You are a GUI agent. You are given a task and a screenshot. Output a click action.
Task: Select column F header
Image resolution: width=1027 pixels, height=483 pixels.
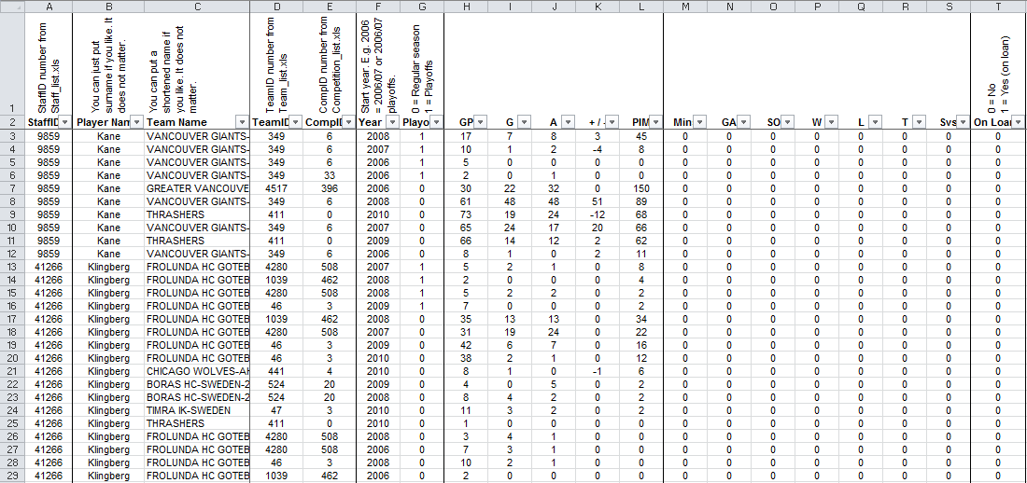click(378, 6)
